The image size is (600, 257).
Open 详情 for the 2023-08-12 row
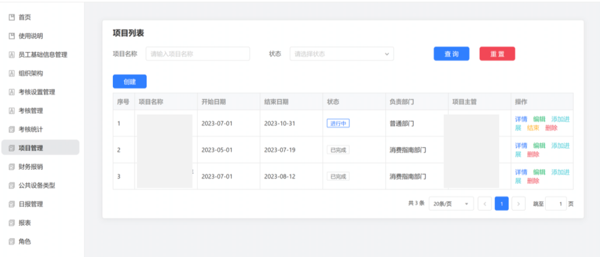[521, 172]
